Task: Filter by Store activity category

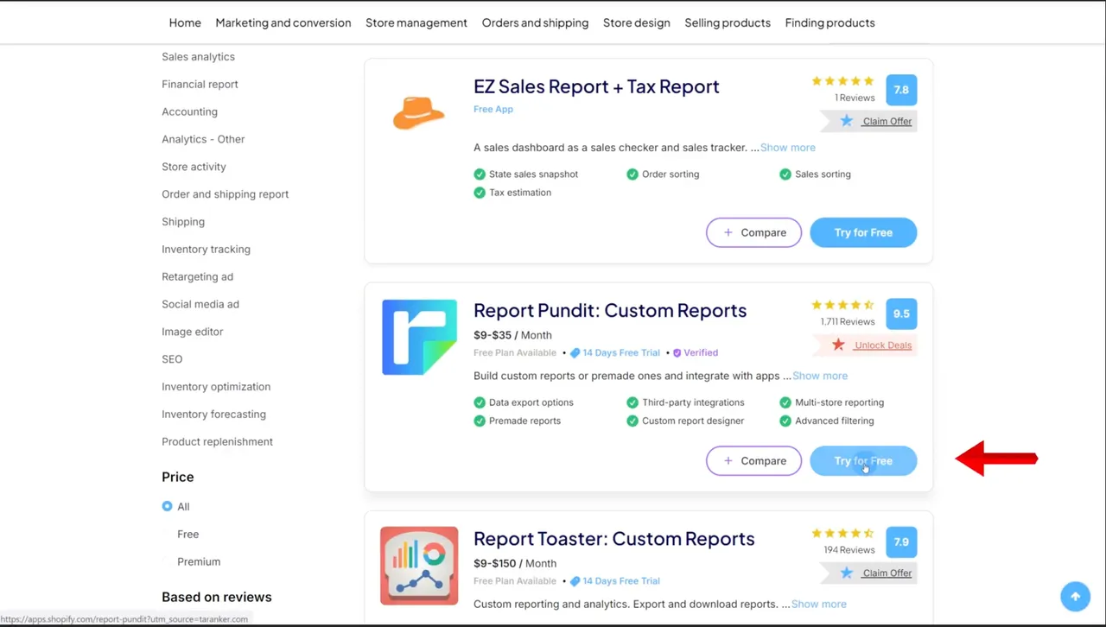Action: click(194, 167)
